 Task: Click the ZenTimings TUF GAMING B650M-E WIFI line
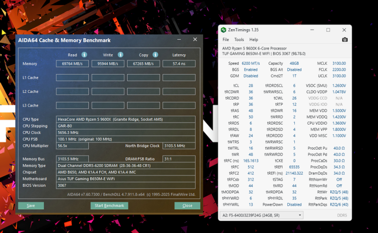[264, 53]
